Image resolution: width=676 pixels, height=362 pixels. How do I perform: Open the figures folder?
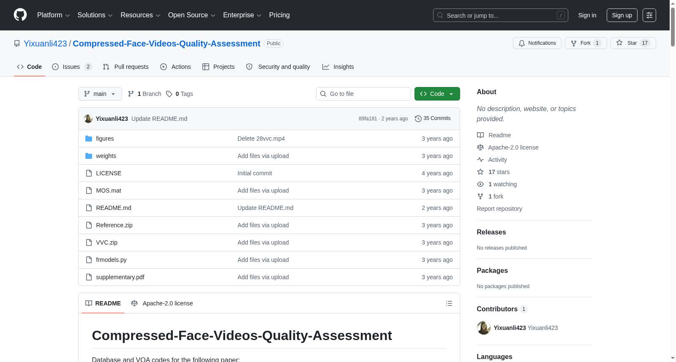(105, 139)
